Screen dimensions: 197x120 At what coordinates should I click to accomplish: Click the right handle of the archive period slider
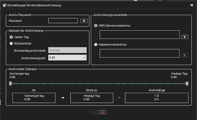[x=187, y=83]
